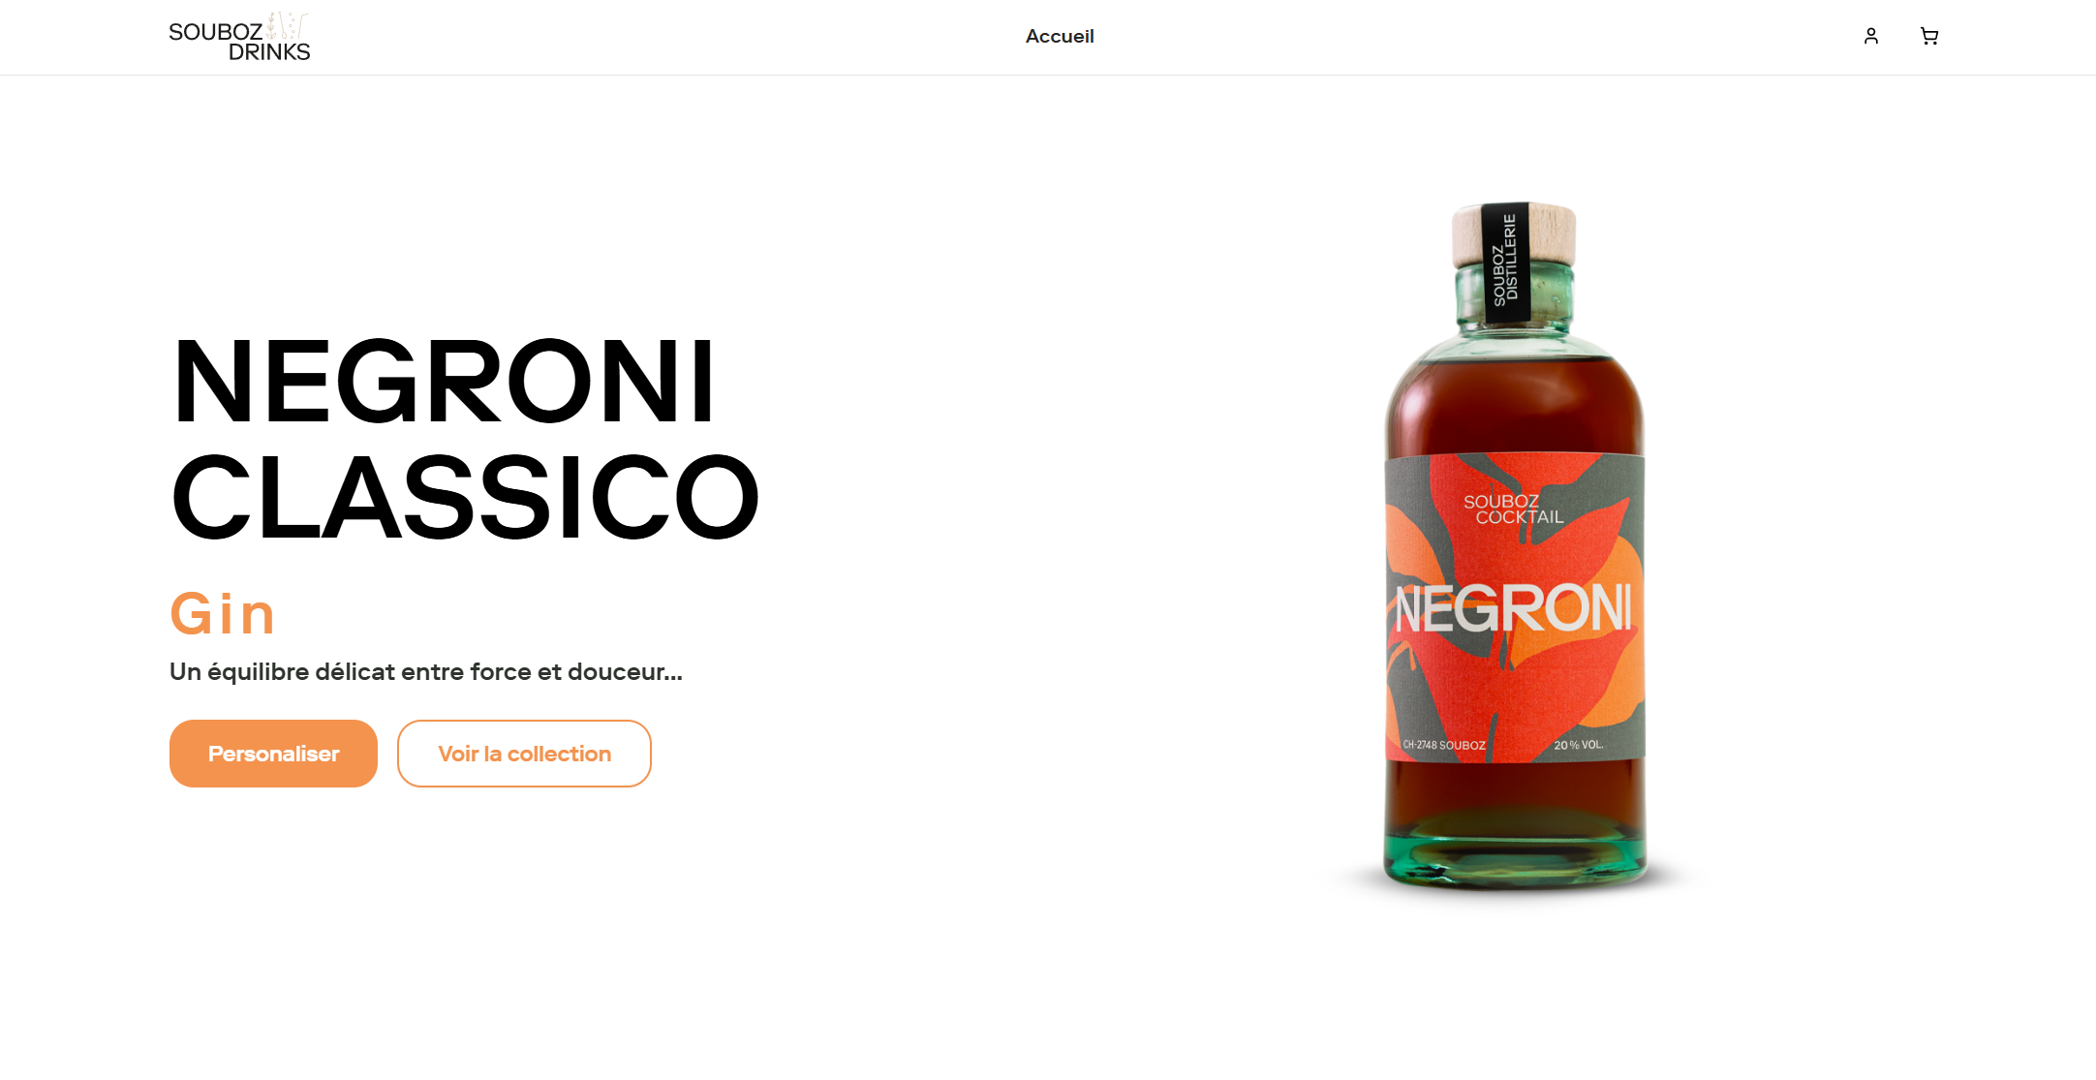The image size is (2096, 1080).
Task: Click the NEGRONI text on bottle label
Action: (x=1514, y=608)
